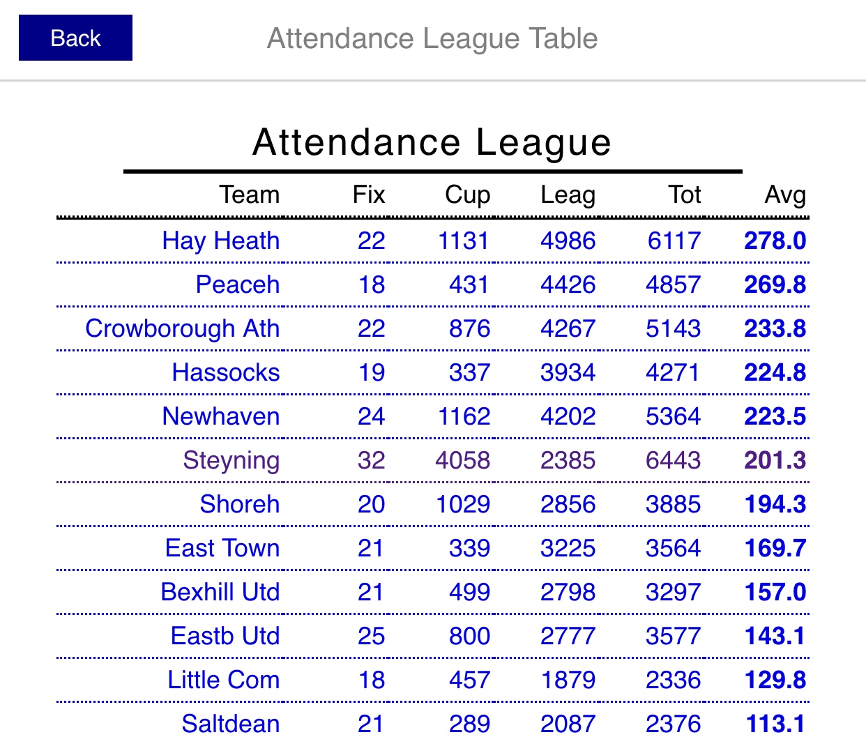866x744 pixels.
Task: Click the Little Com team name
Action: tap(223, 680)
